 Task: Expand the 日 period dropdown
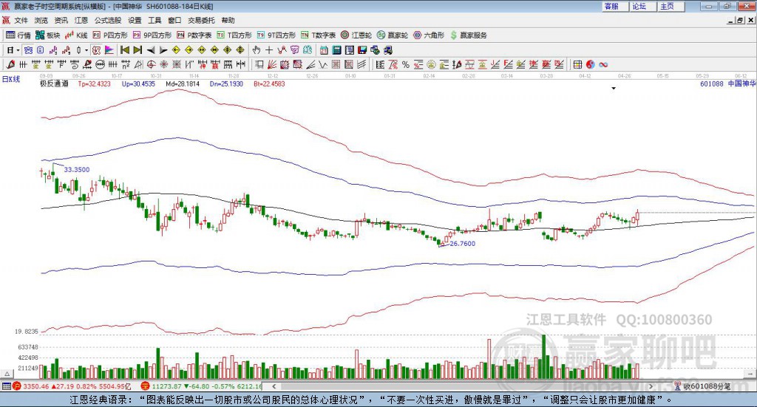(18, 50)
